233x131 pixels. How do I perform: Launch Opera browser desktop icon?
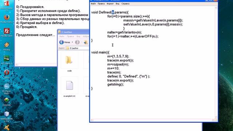7,74
